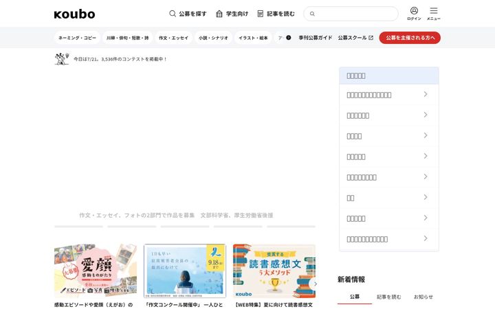This screenshot has height=309, width=495.
Task: Open the ログイン account icon
Action: (x=414, y=11)
